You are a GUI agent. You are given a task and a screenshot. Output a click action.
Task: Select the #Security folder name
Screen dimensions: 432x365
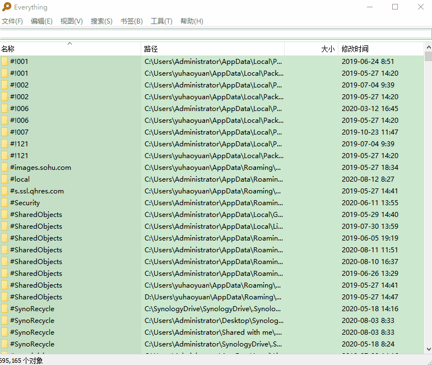coord(25,202)
